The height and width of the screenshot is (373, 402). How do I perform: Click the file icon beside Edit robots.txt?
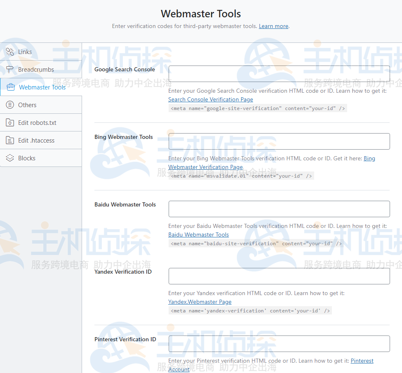click(x=10, y=122)
